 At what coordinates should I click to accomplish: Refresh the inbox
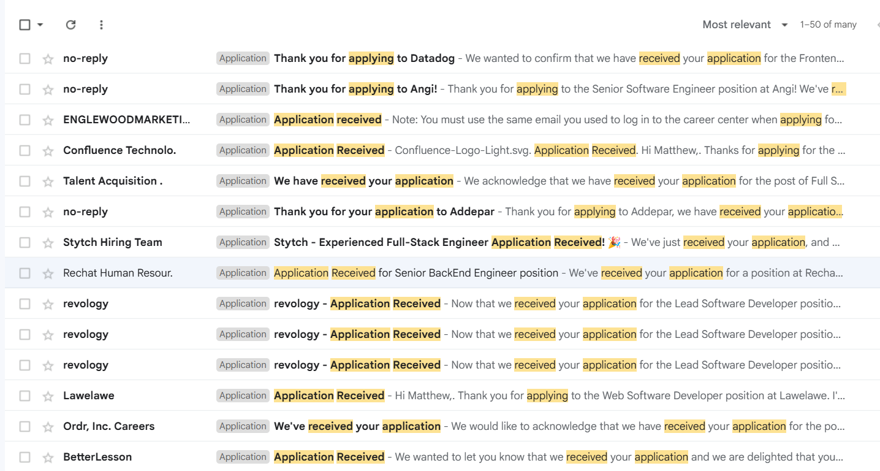tap(70, 25)
